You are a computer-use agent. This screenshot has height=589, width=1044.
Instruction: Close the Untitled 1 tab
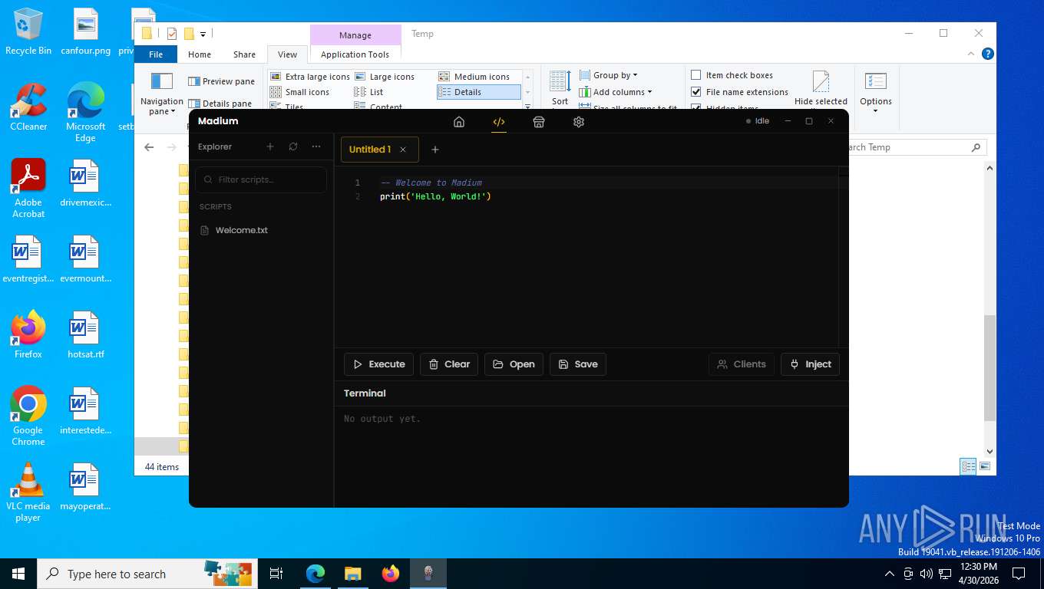[403, 150]
